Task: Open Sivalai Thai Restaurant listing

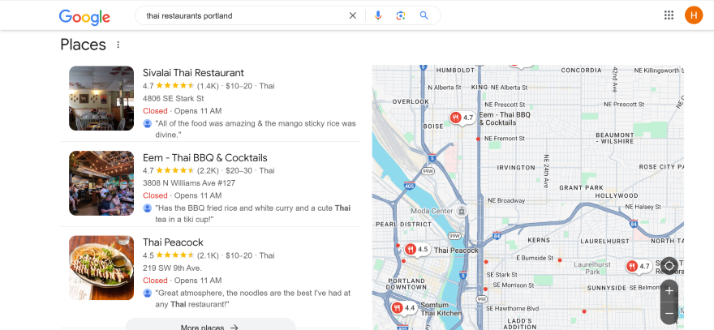Action: (x=193, y=73)
